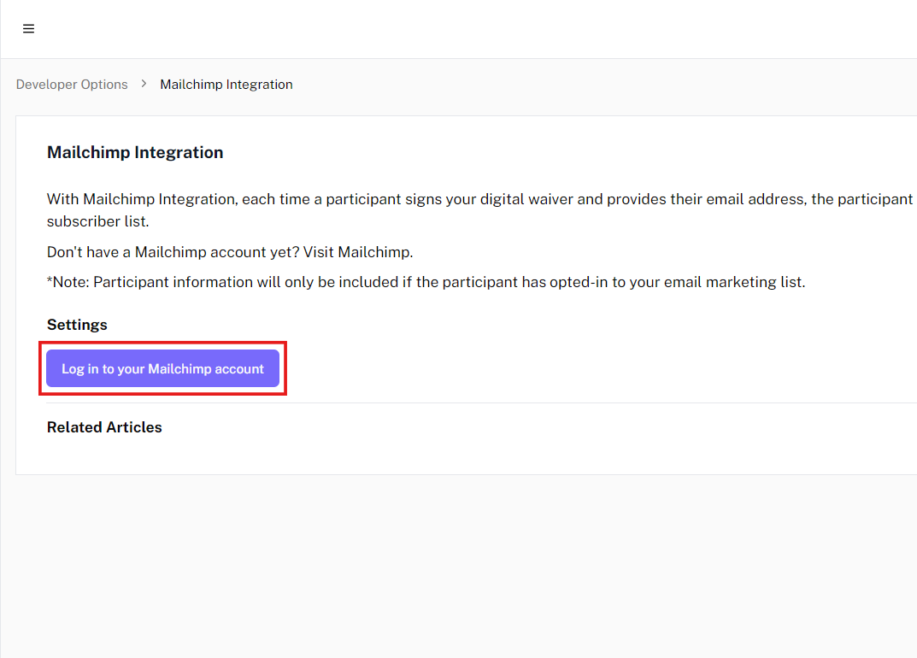Click the 'subscriber list.' text line
Screen dimensions: 917x658
[97, 221]
